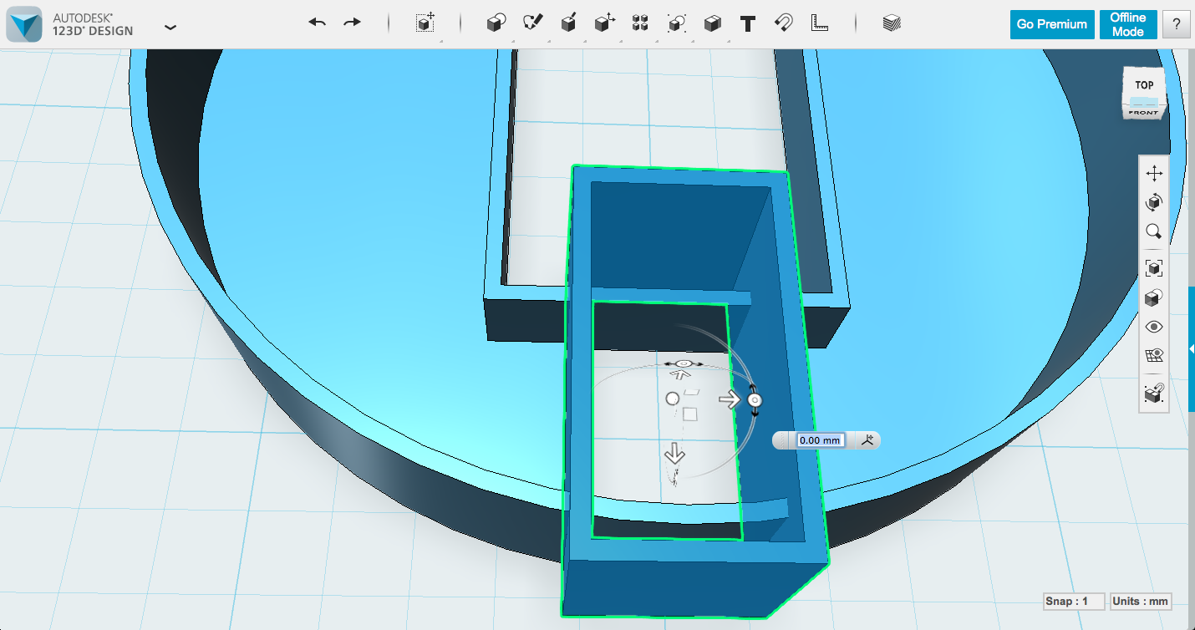This screenshot has height=630, width=1195.
Task: Select the Sketch tool
Action: pos(531,23)
